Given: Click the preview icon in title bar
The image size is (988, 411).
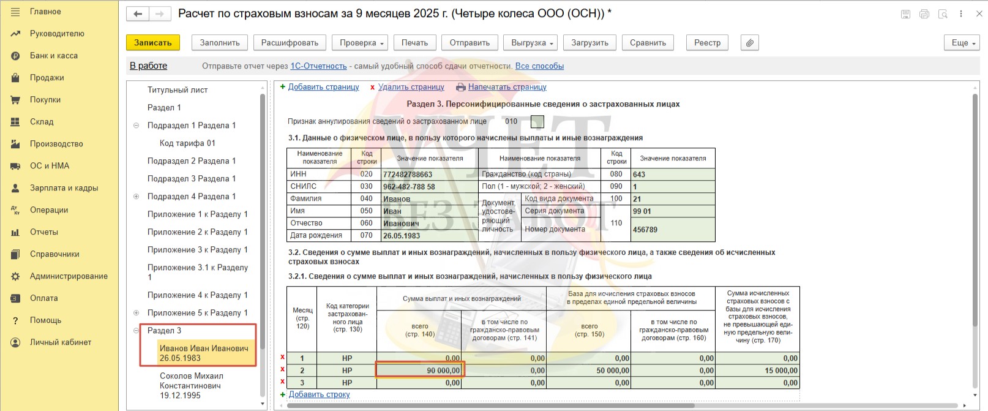Looking at the screenshot, I should [943, 13].
